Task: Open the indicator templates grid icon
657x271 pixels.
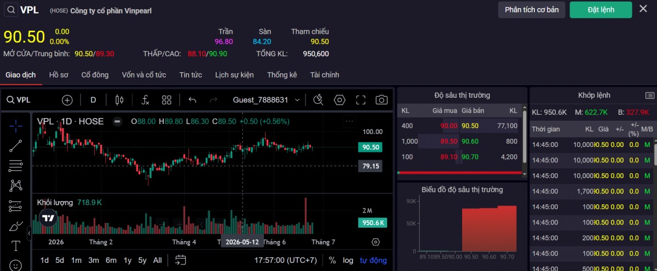Action: click(167, 100)
